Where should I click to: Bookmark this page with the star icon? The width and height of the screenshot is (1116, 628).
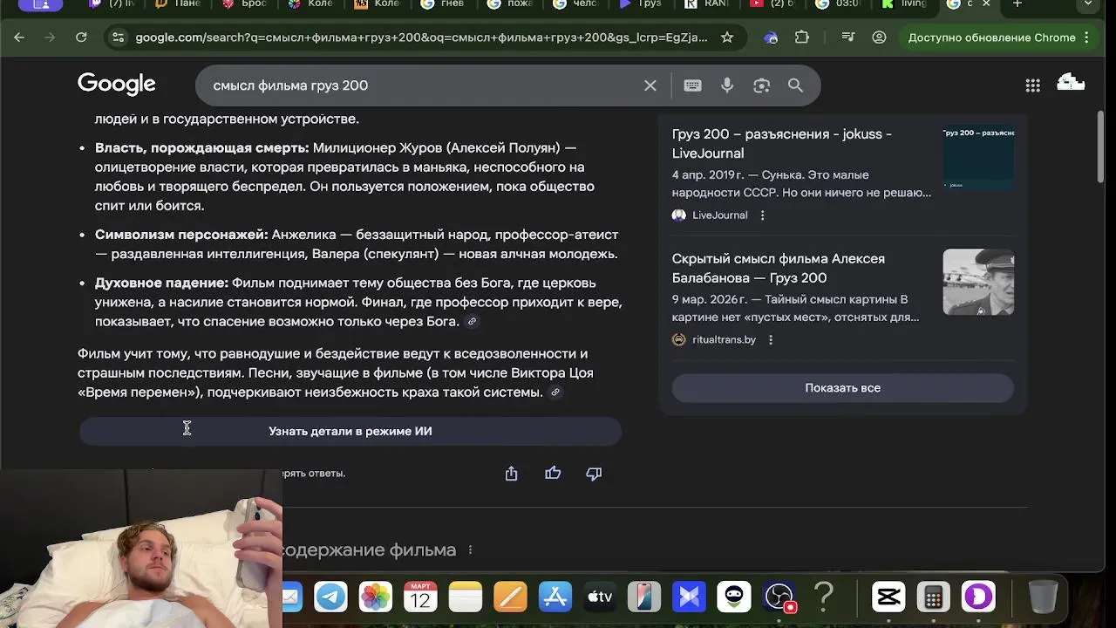coord(726,38)
